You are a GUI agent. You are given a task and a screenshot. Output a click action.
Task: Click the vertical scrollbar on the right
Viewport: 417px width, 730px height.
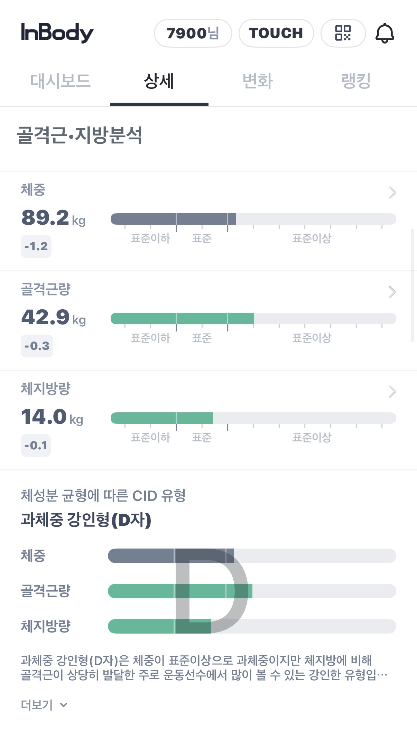point(412,285)
